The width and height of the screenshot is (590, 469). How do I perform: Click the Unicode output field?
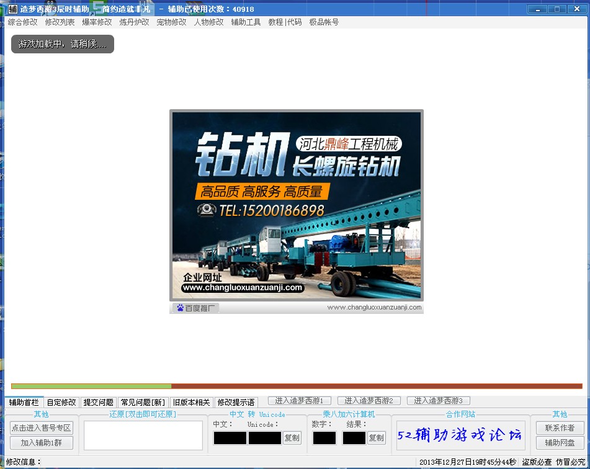[x=265, y=438]
